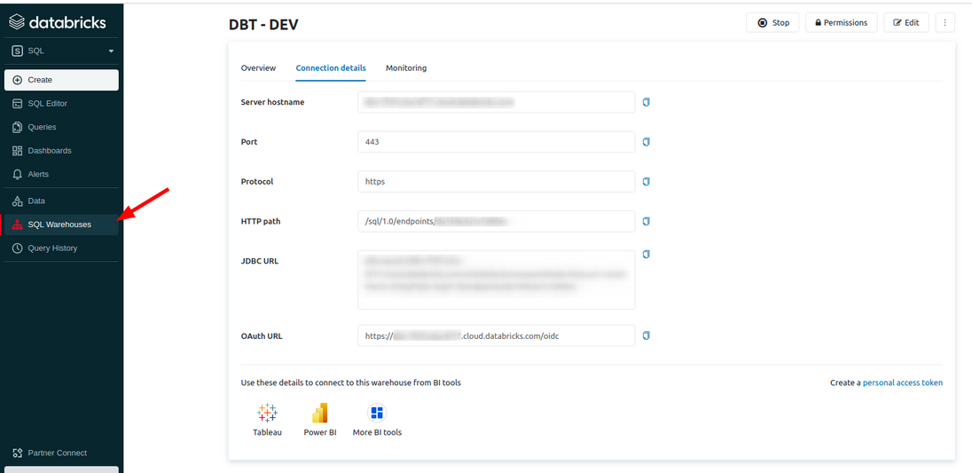Screen dimensions: 972x473
Task: Click the Port field showing 443
Action: (497, 142)
